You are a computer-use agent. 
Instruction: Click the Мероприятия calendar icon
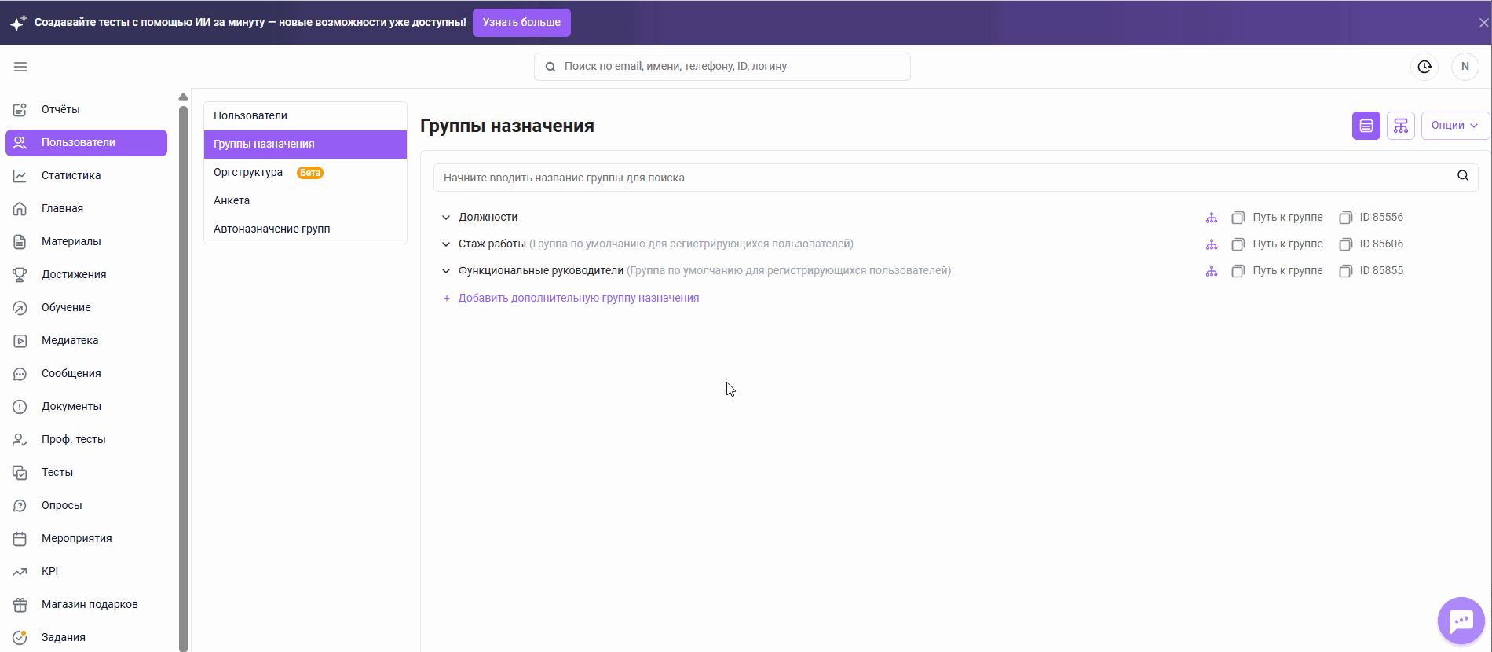click(x=20, y=539)
